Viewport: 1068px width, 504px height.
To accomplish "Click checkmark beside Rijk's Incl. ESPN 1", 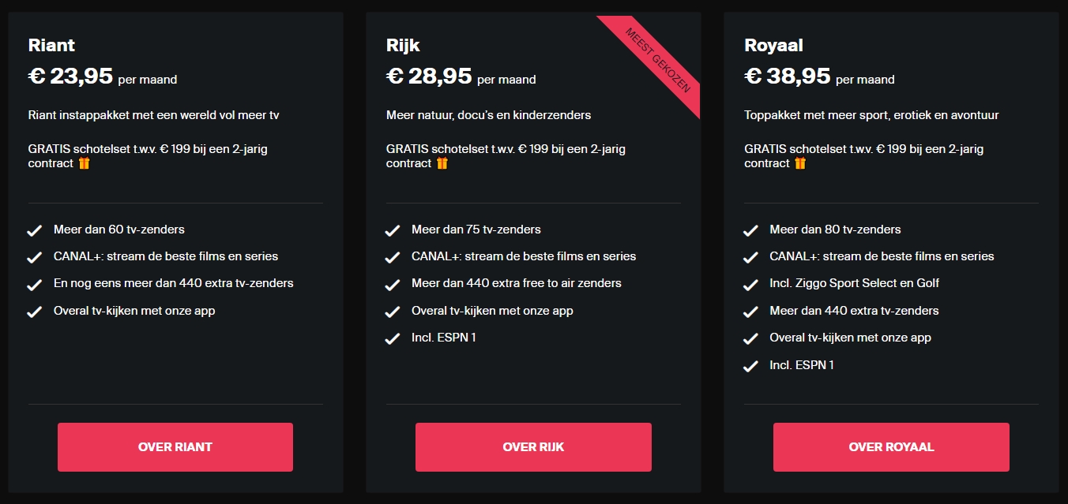I will tap(393, 339).
